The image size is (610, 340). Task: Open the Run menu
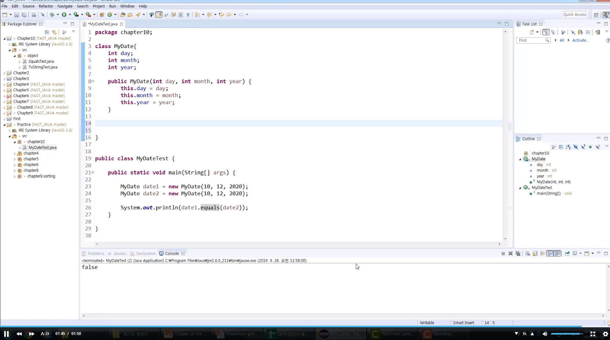pyautogui.click(x=112, y=6)
